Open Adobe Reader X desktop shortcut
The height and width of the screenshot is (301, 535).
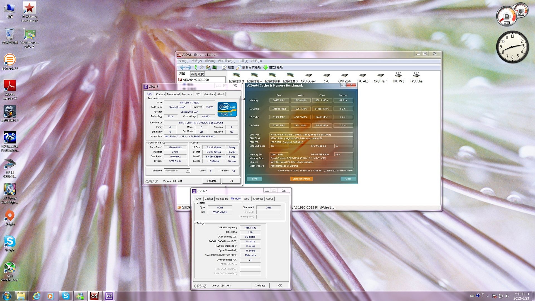click(x=10, y=90)
